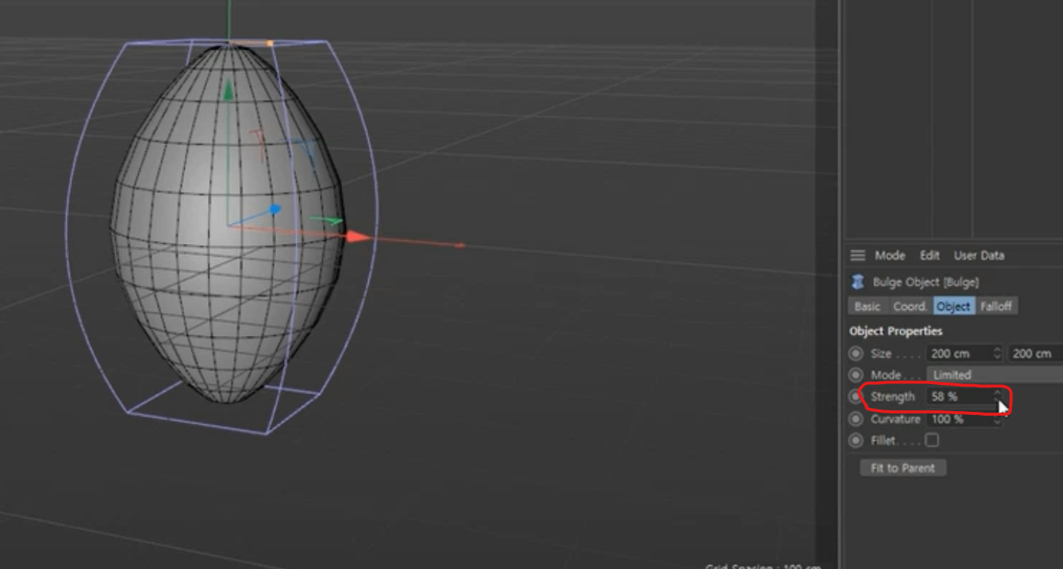This screenshot has width=1063, height=569.
Task: Click the Strength parameter label
Action: pos(893,396)
